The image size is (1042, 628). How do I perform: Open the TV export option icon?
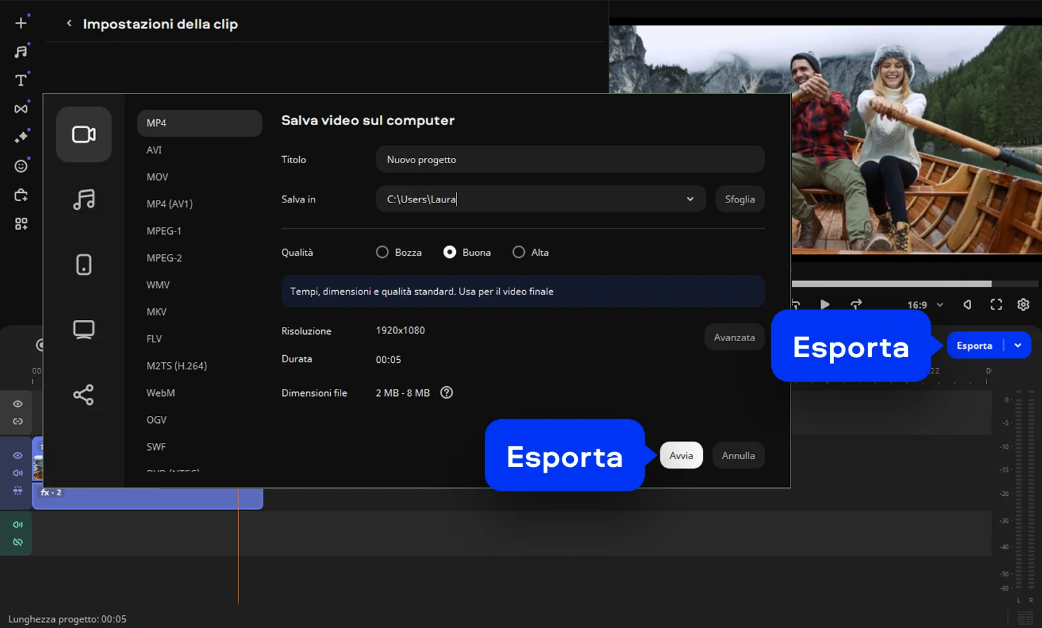click(84, 329)
